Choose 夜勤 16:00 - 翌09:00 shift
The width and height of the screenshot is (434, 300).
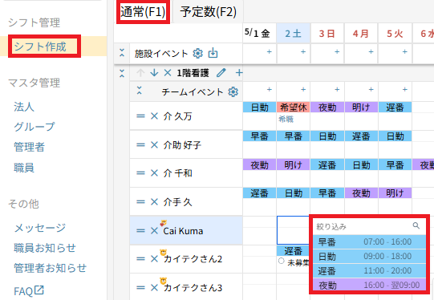pos(370,285)
